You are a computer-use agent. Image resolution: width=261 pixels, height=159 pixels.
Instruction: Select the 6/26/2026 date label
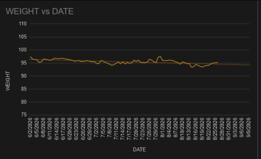(x=83, y=129)
